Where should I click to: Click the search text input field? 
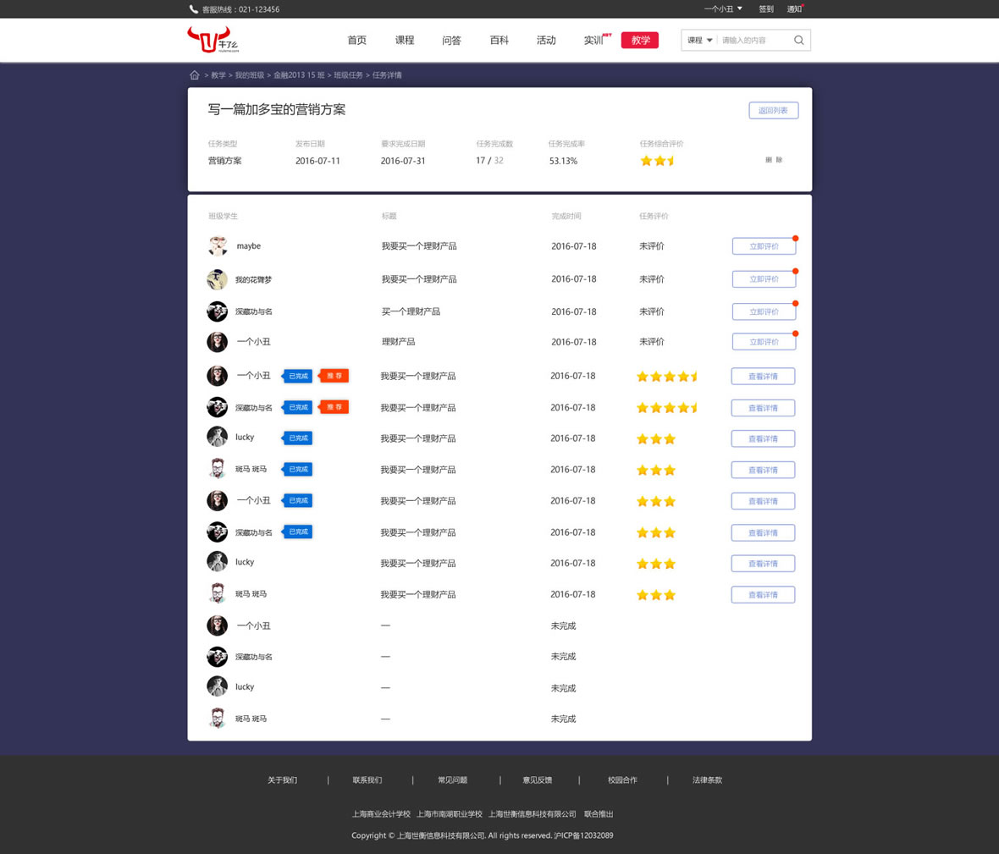pos(753,40)
